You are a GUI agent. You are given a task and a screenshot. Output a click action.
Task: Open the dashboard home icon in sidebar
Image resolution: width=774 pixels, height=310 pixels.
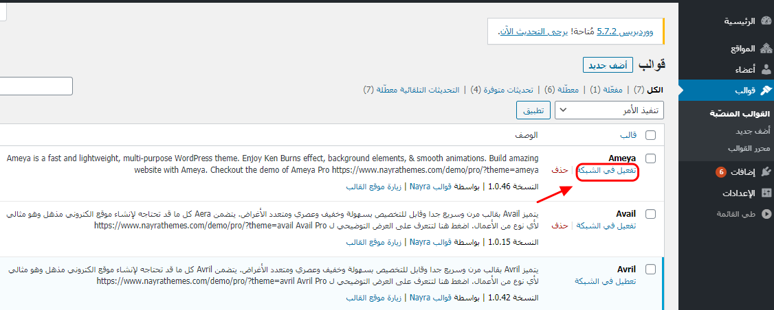tap(766, 21)
